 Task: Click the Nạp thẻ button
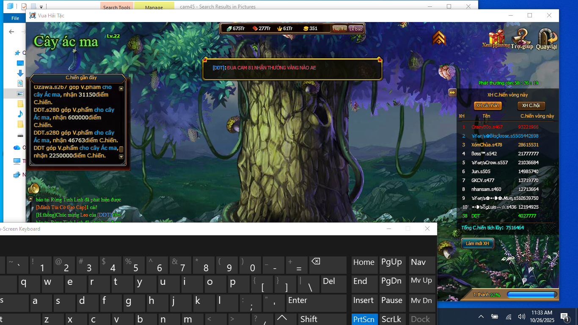click(339, 28)
